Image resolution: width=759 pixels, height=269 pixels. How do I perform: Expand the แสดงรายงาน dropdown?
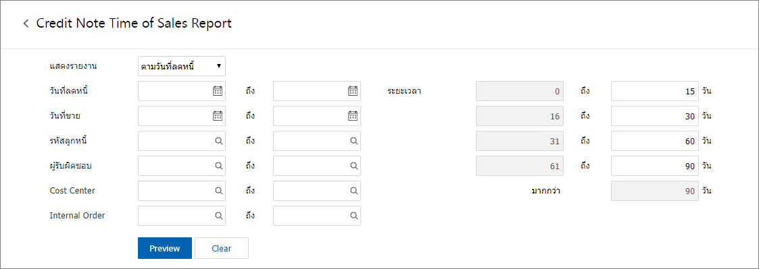point(182,66)
